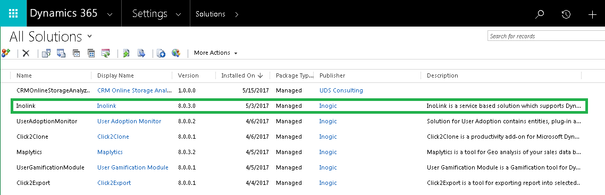Click the New solution icon with colored cubes
Image resolution: width=605 pixels, height=195 pixels.
pos(6,53)
